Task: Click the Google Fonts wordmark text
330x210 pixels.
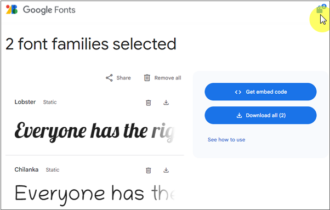Action: point(49,10)
